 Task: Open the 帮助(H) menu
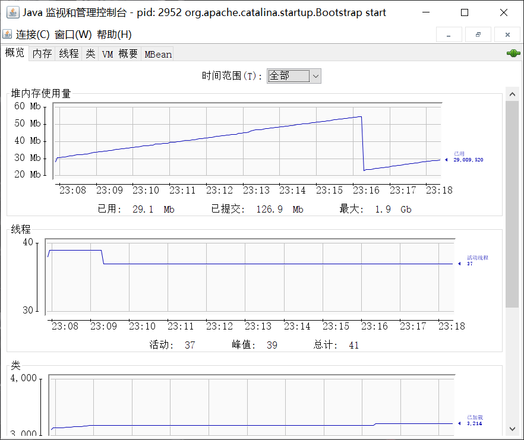(114, 34)
